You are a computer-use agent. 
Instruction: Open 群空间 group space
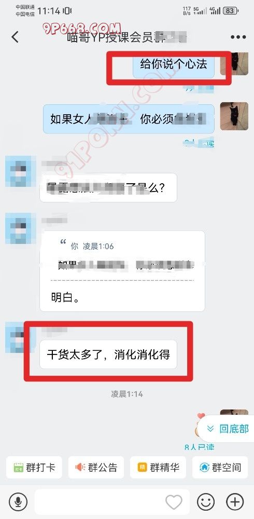[x=220, y=467]
